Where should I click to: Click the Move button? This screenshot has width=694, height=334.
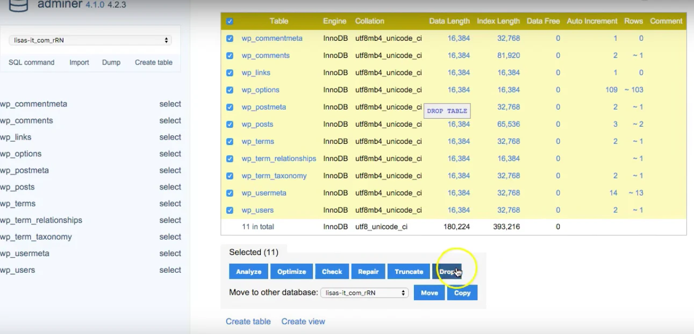point(430,293)
